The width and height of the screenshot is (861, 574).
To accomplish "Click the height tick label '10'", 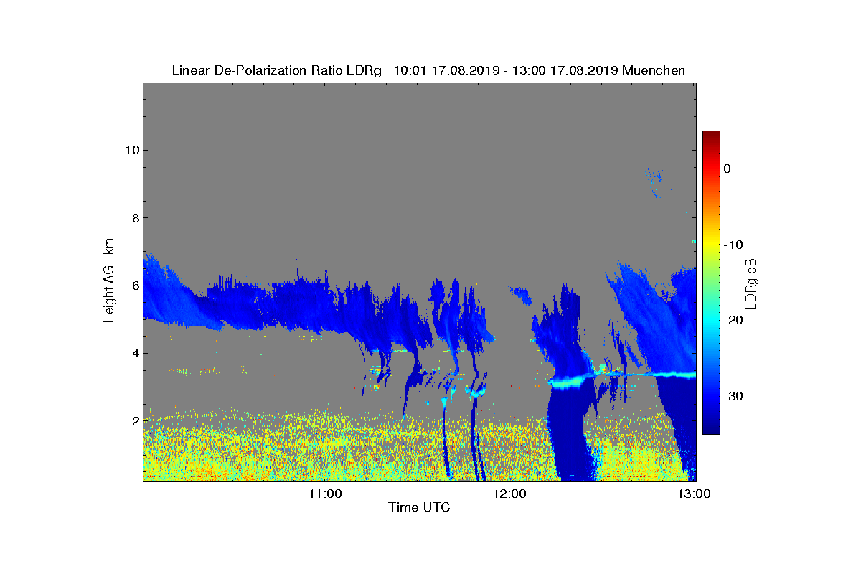I will pyautogui.click(x=131, y=150).
